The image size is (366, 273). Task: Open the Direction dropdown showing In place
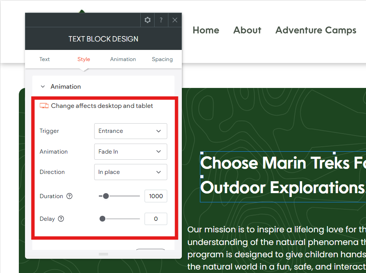click(130, 172)
